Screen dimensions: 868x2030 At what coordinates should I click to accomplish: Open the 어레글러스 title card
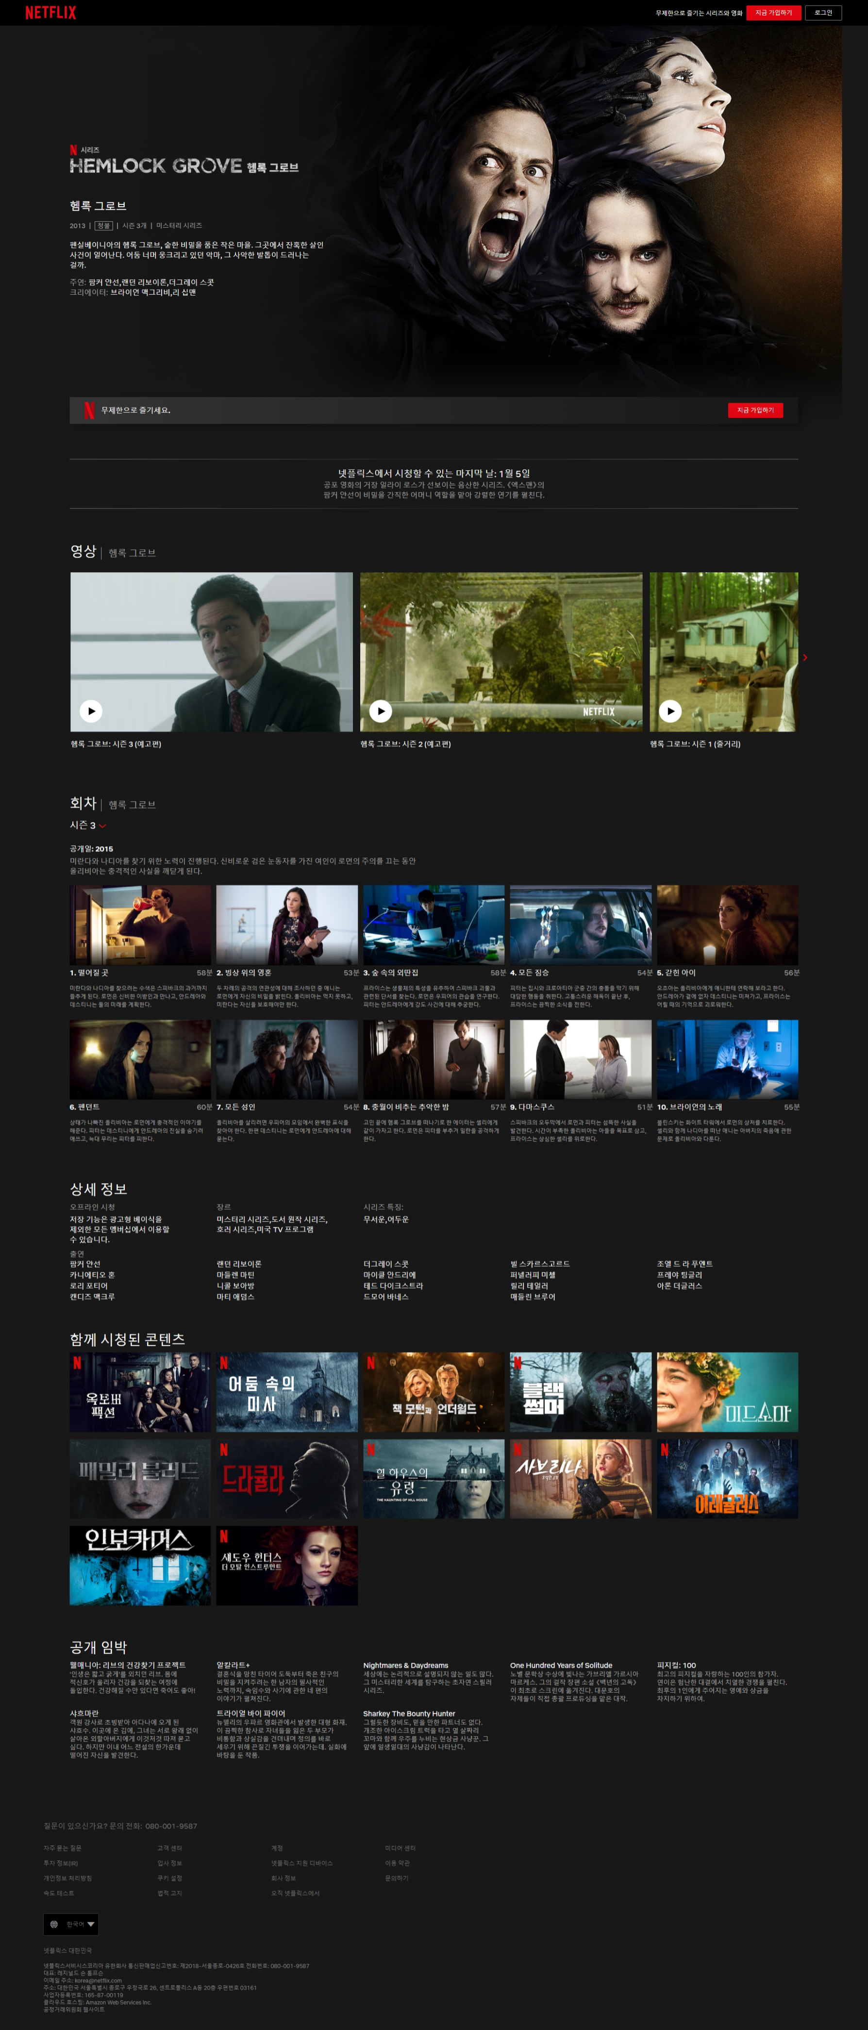728,1479
